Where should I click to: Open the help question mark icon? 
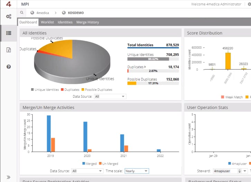tap(9, 66)
